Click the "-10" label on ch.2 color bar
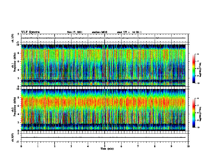The width and height of the screenshot is (212, 164). (198, 128)
